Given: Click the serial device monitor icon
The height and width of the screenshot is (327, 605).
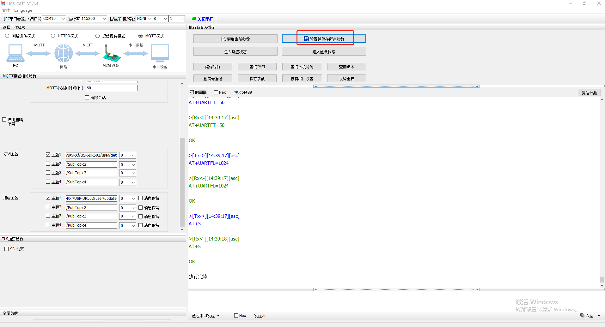Looking at the screenshot, I should (160, 53).
